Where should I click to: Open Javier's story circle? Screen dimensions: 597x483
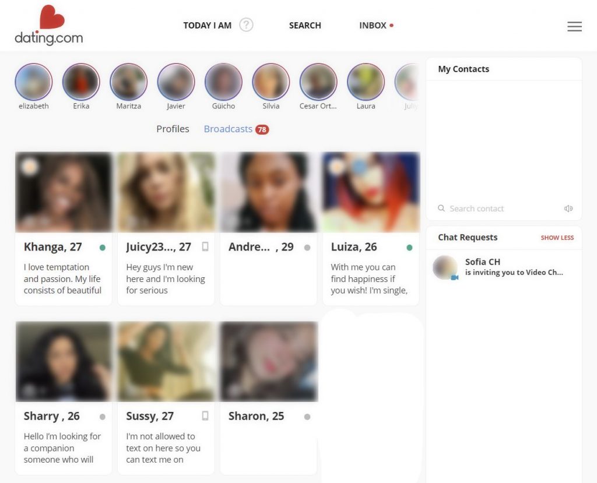(176, 82)
